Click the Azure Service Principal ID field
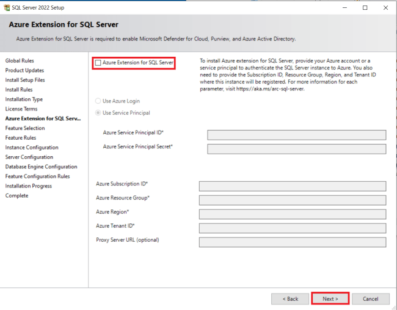The height and width of the screenshot is (310, 397). tap(296, 135)
